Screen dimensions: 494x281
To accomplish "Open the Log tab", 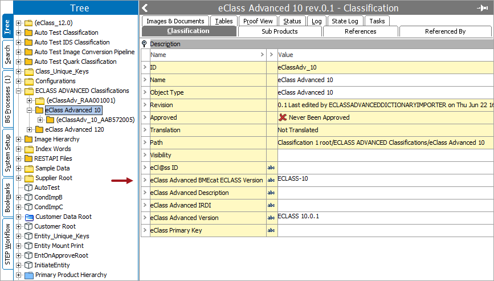I will coord(317,21).
